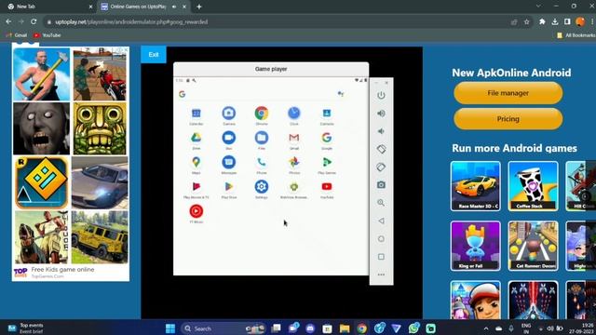Open All Bookmarks folder
Image resolution: width=596 pixels, height=335 pixels.
(576, 35)
